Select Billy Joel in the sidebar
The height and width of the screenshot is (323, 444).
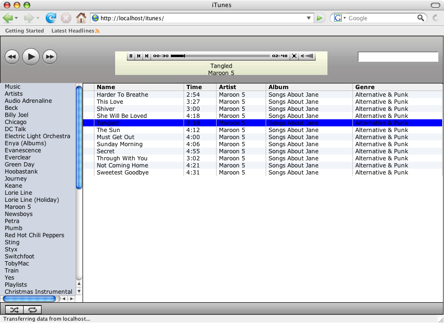(17, 115)
